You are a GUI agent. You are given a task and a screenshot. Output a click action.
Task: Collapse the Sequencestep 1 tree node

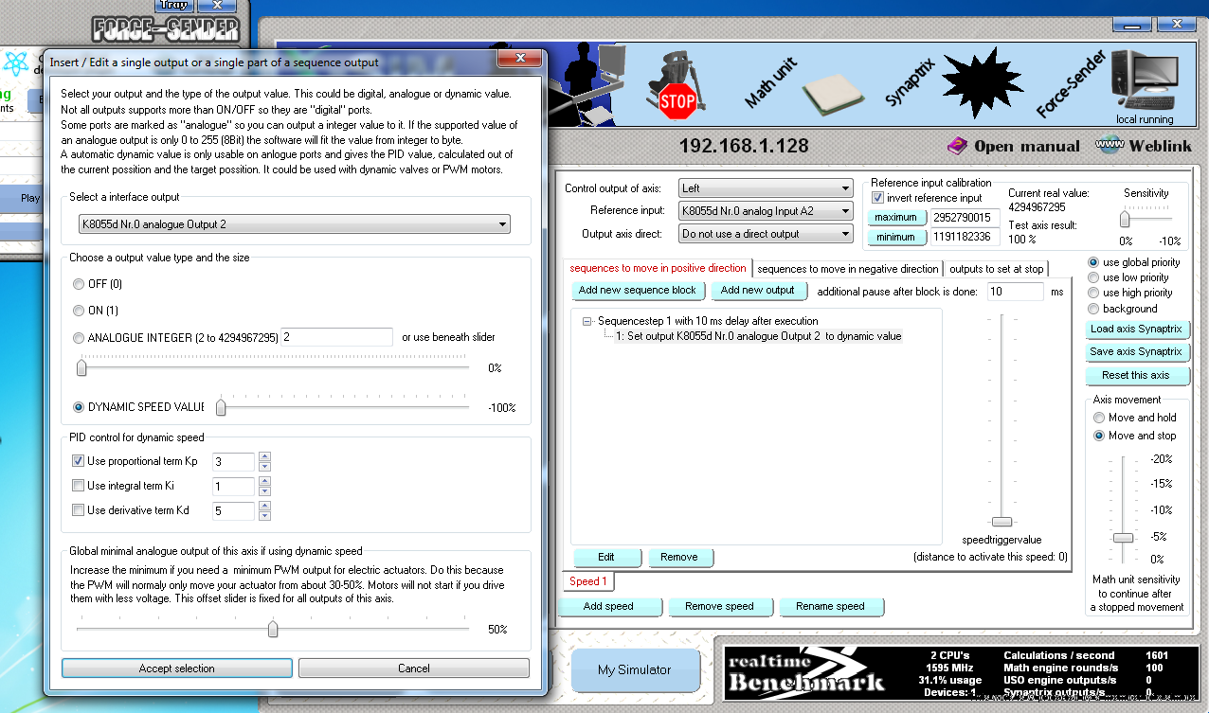pos(587,321)
